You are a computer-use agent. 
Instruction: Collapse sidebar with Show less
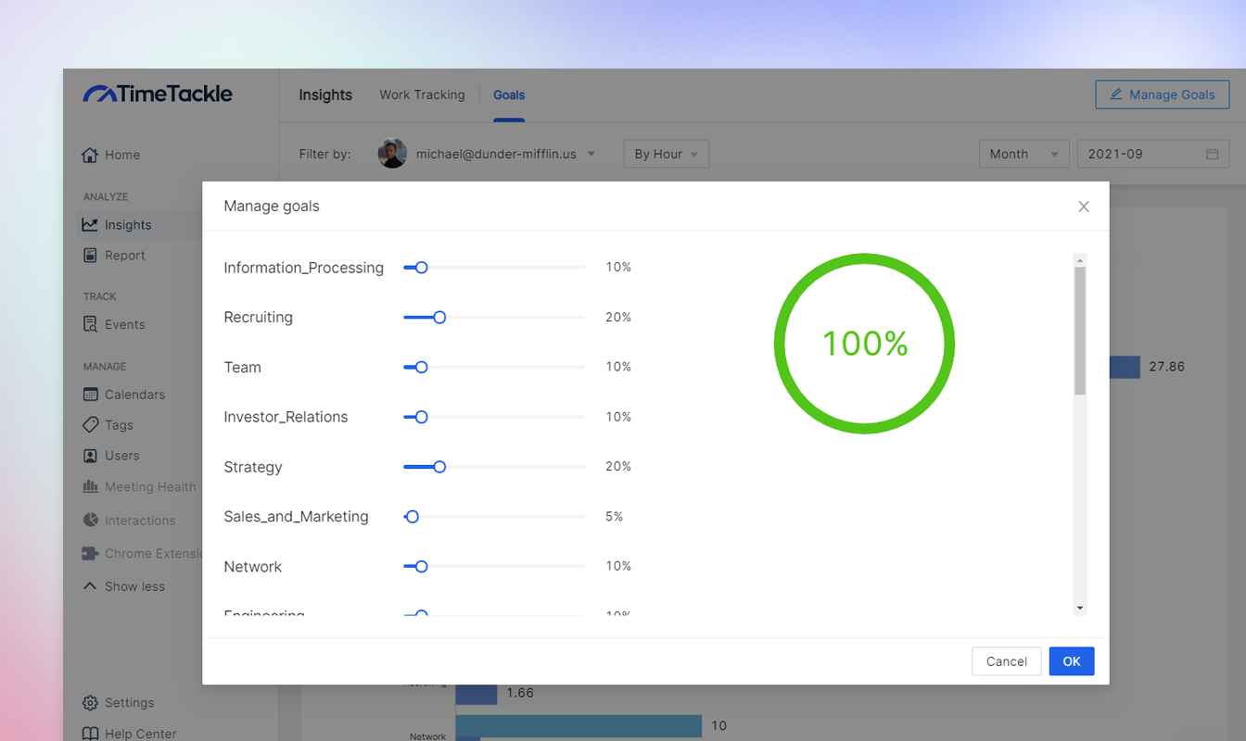coord(123,586)
